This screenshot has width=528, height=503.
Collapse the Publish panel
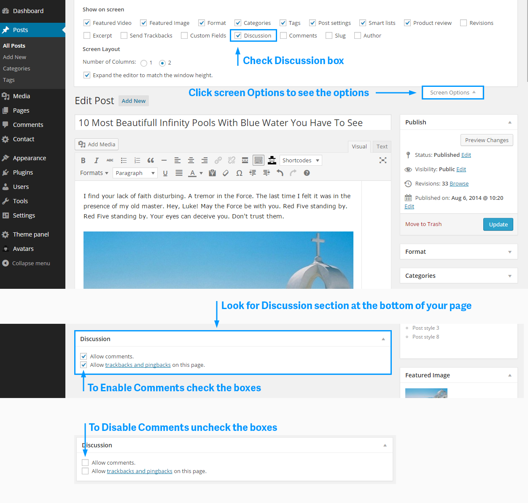coord(510,122)
